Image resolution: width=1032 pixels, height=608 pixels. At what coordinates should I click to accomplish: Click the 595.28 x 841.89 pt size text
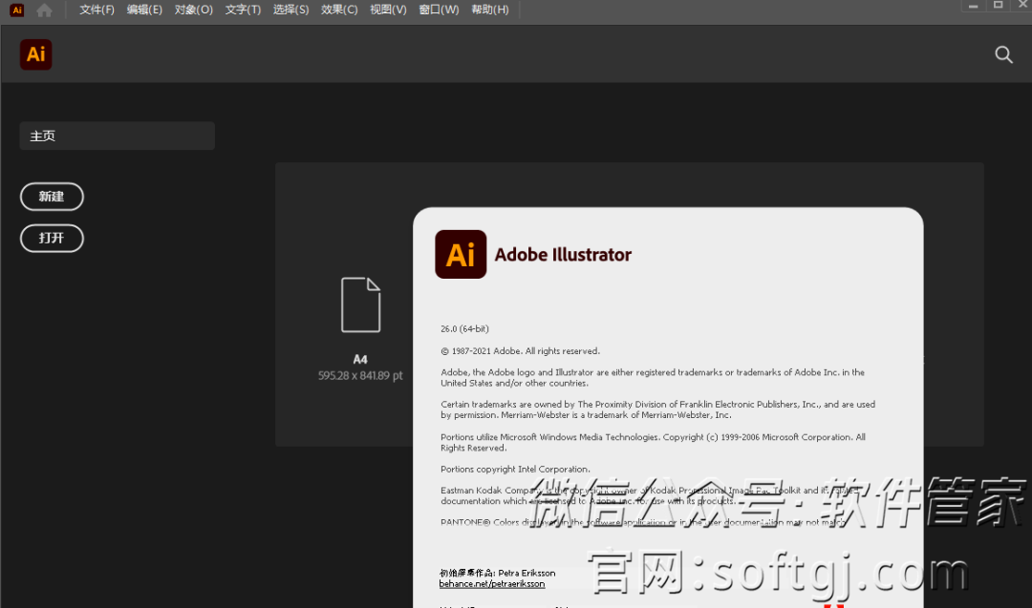pyautogui.click(x=360, y=376)
